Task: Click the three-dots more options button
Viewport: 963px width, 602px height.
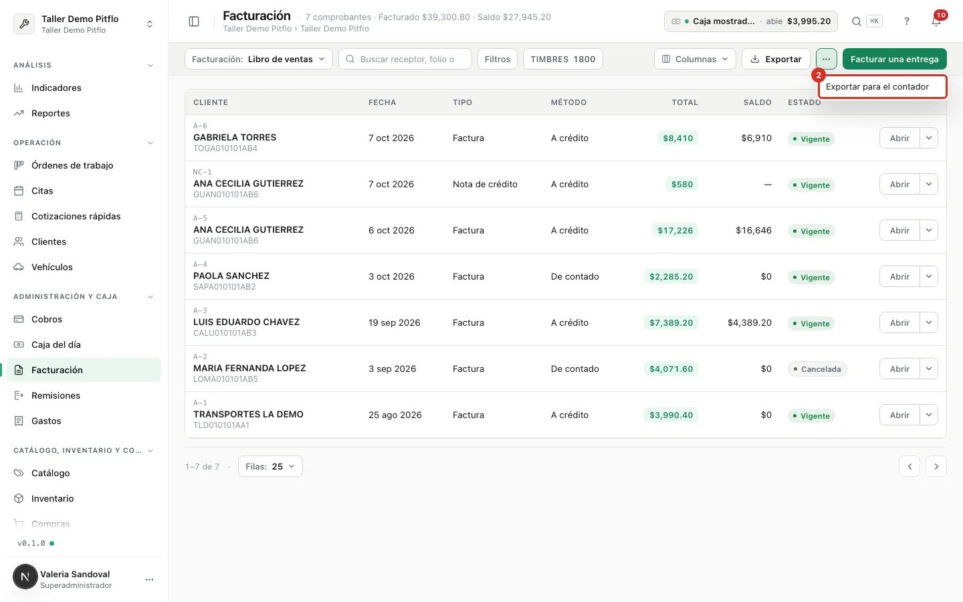Action: [x=827, y=59]
